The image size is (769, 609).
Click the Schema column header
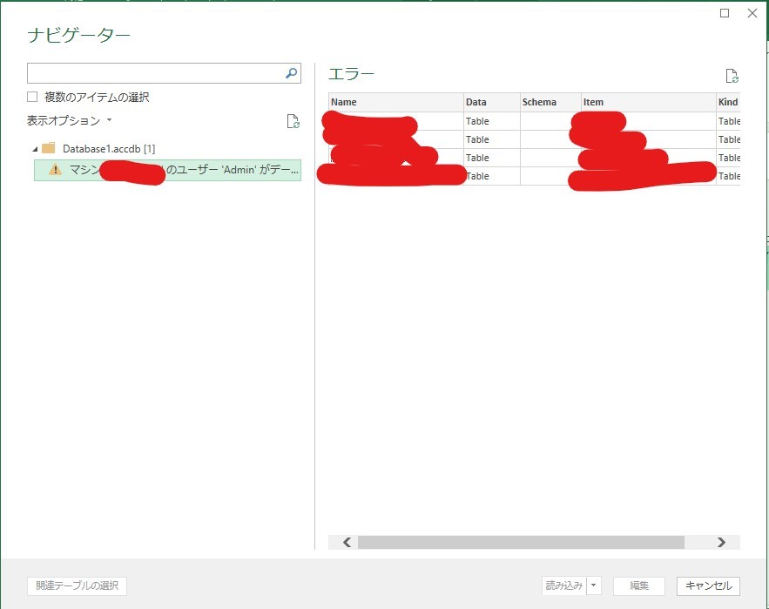click(550, 102)
